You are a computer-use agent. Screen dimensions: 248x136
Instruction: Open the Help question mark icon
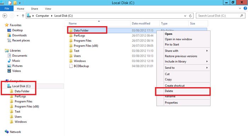click(245, 8)
